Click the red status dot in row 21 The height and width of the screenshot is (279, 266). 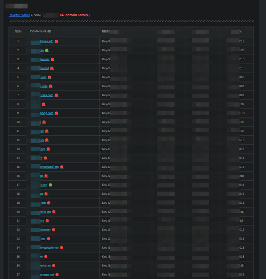click(47, 221)
